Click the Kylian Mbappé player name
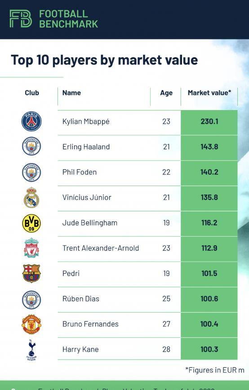 [x=86, y=122]
